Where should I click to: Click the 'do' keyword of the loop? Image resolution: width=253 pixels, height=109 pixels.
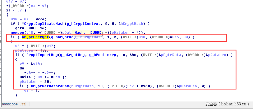tap(22, 68)
